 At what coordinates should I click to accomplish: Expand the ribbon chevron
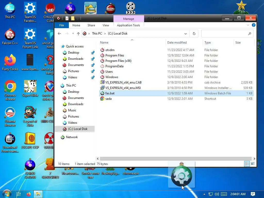tap(248, 25)
